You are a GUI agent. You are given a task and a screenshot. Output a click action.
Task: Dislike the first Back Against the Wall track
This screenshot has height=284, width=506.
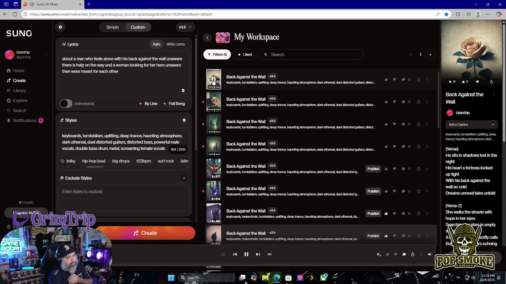click(395, 79)
